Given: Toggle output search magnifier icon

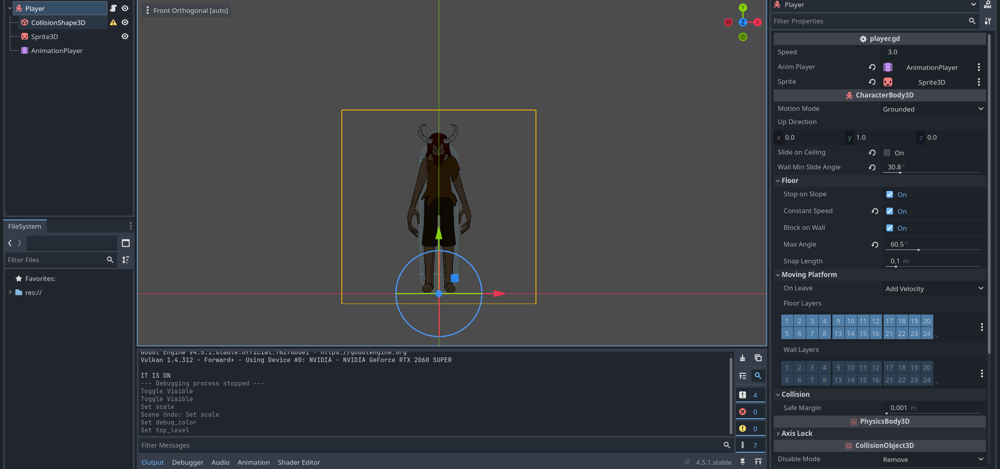Looking at the screenshot, I should click(x=758, y=376).
